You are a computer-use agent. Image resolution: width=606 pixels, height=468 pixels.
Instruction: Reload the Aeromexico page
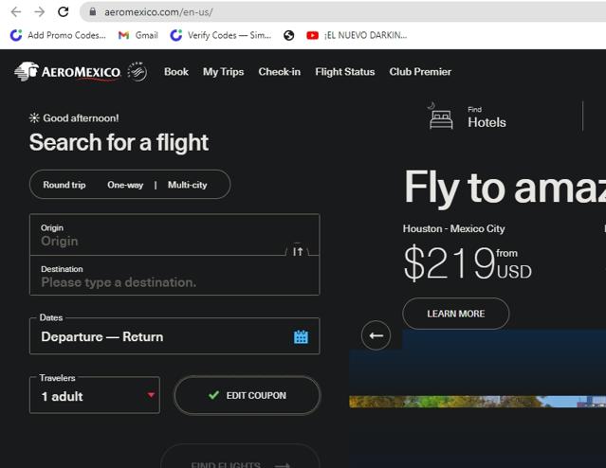pyautogui.click(x=63, y=12)
